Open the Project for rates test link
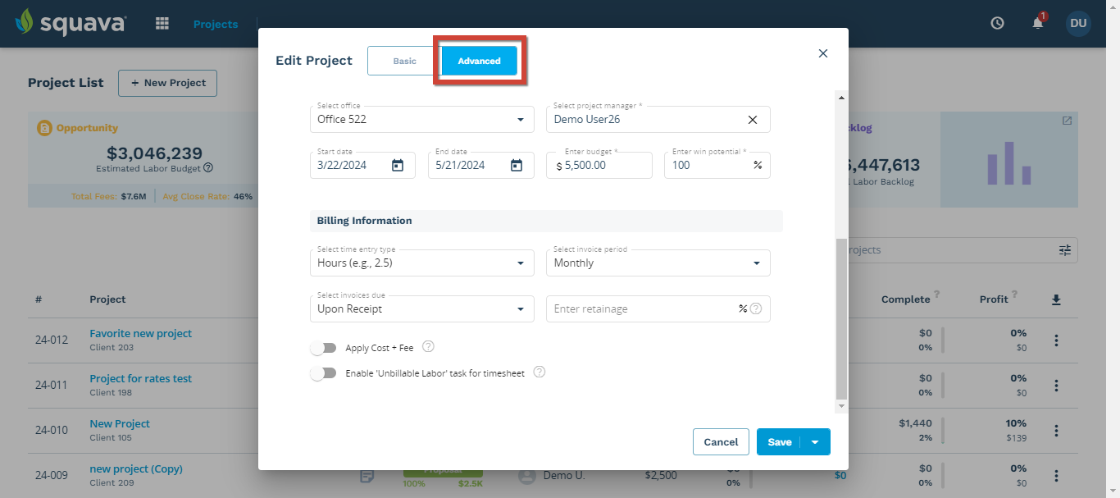Viewport: 1120px width, 498px height. (140, 378)
